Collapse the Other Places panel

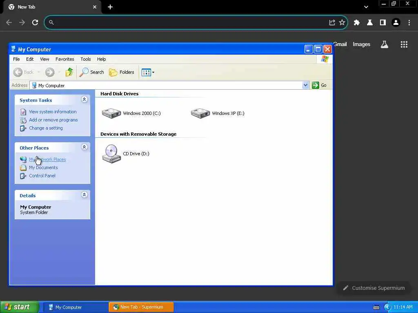[x=84, y=147]
